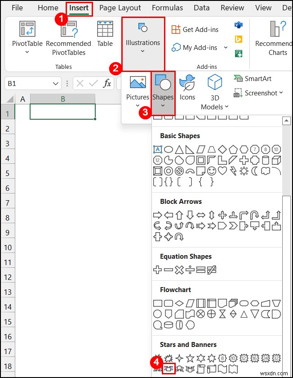293x378 pixels.
Task: Expand the Illustrations dropdown
Action: tap(143, 44)
